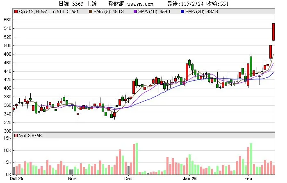287x183 pixels.
Task: Click the 340 price axis label
Action: coord(7,114)
